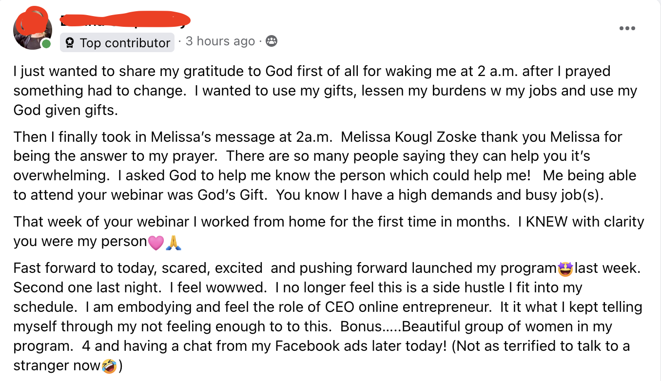Viewport: 661px width, 381px height.
Task: Click the laughing emoji after 'stranger now'
Action: click(109, 366)
